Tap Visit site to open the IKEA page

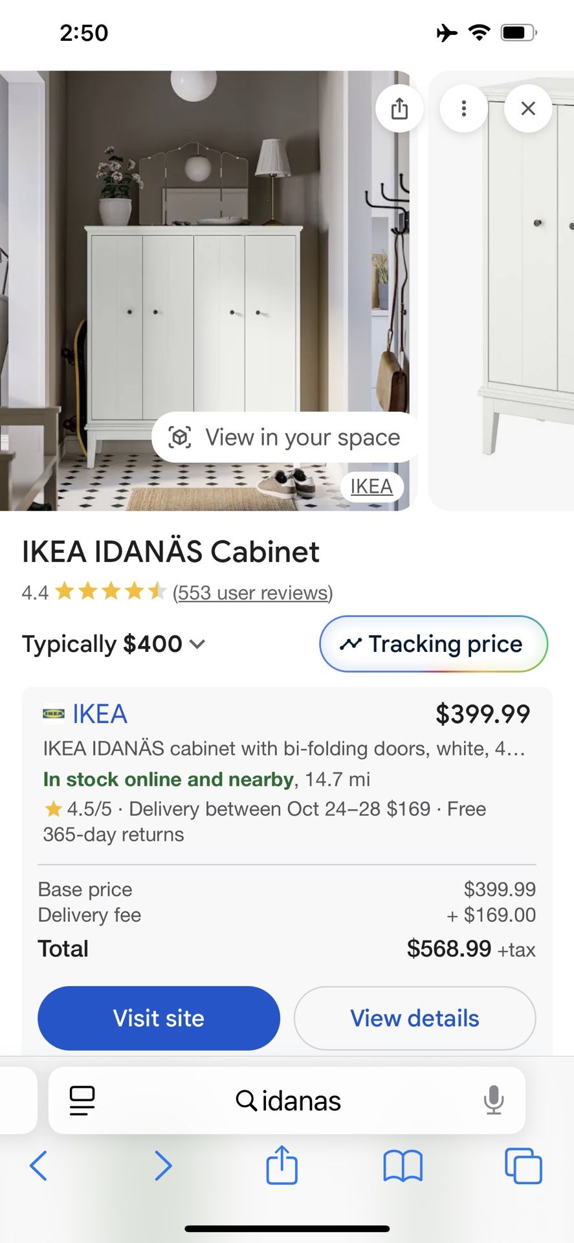(158, 1018)
